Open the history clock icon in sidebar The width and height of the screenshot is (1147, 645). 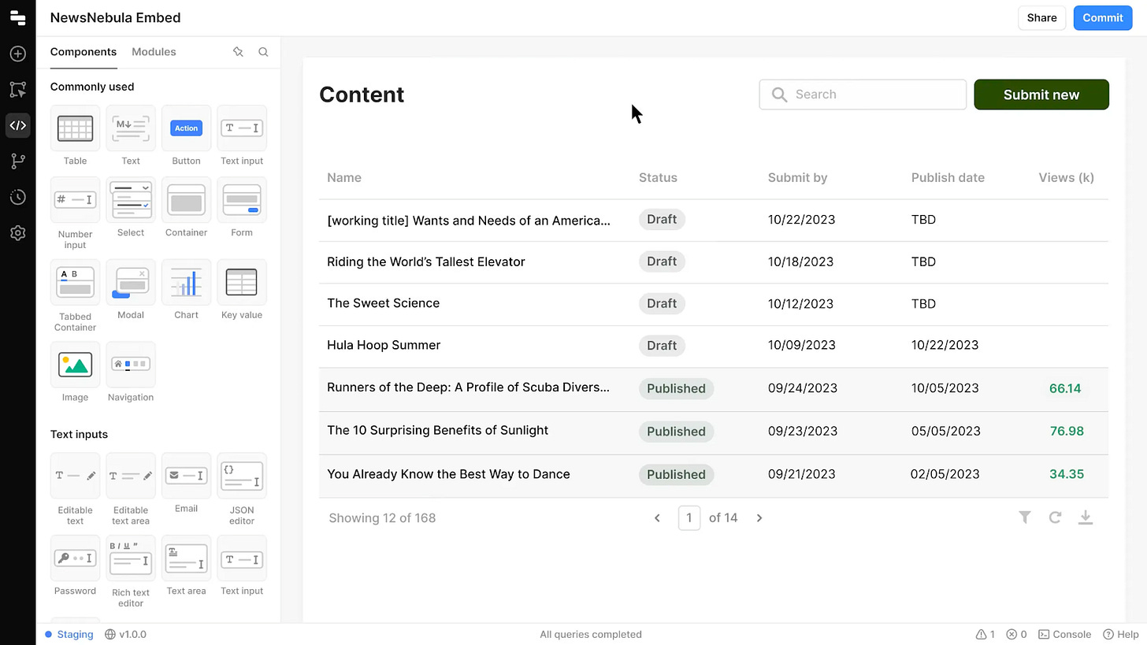pos(17,197)
